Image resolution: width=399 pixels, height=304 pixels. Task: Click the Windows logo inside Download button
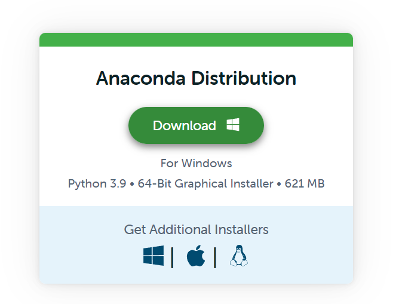click(x=232, y=125)
